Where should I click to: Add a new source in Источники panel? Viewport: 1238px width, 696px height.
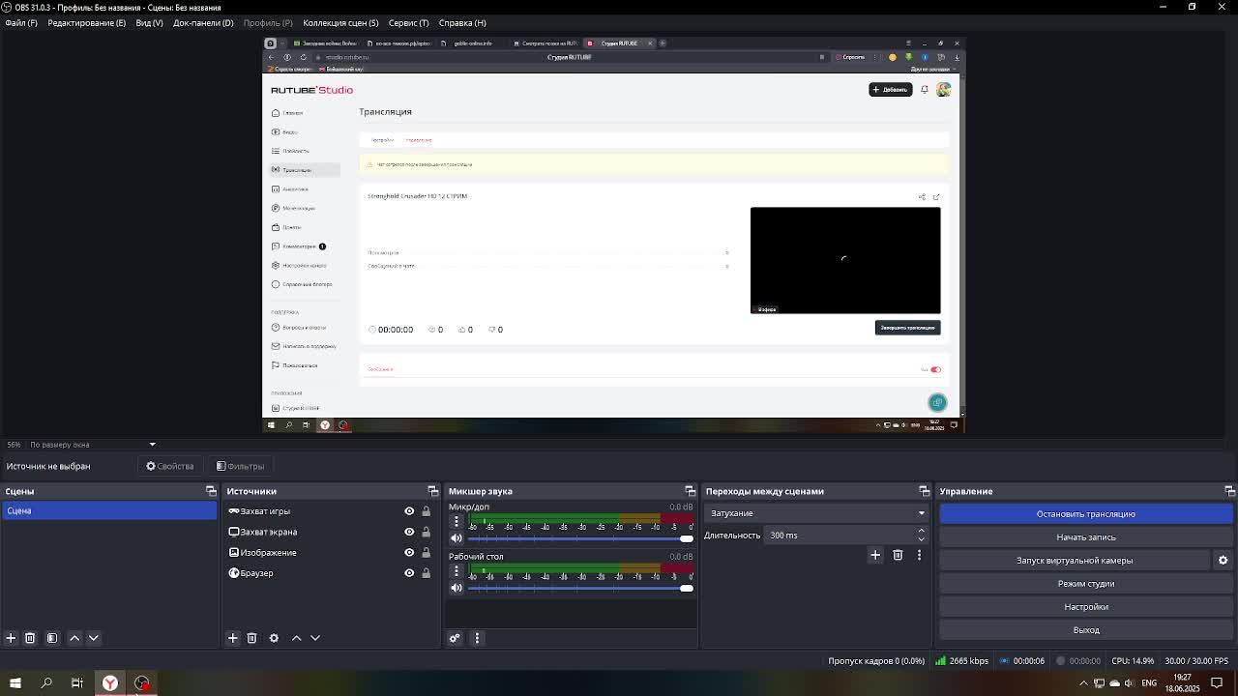coord(232,638)
